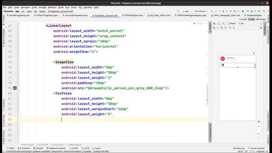Click the 4 spaces indent indicator in status bar

pos(261,151)
